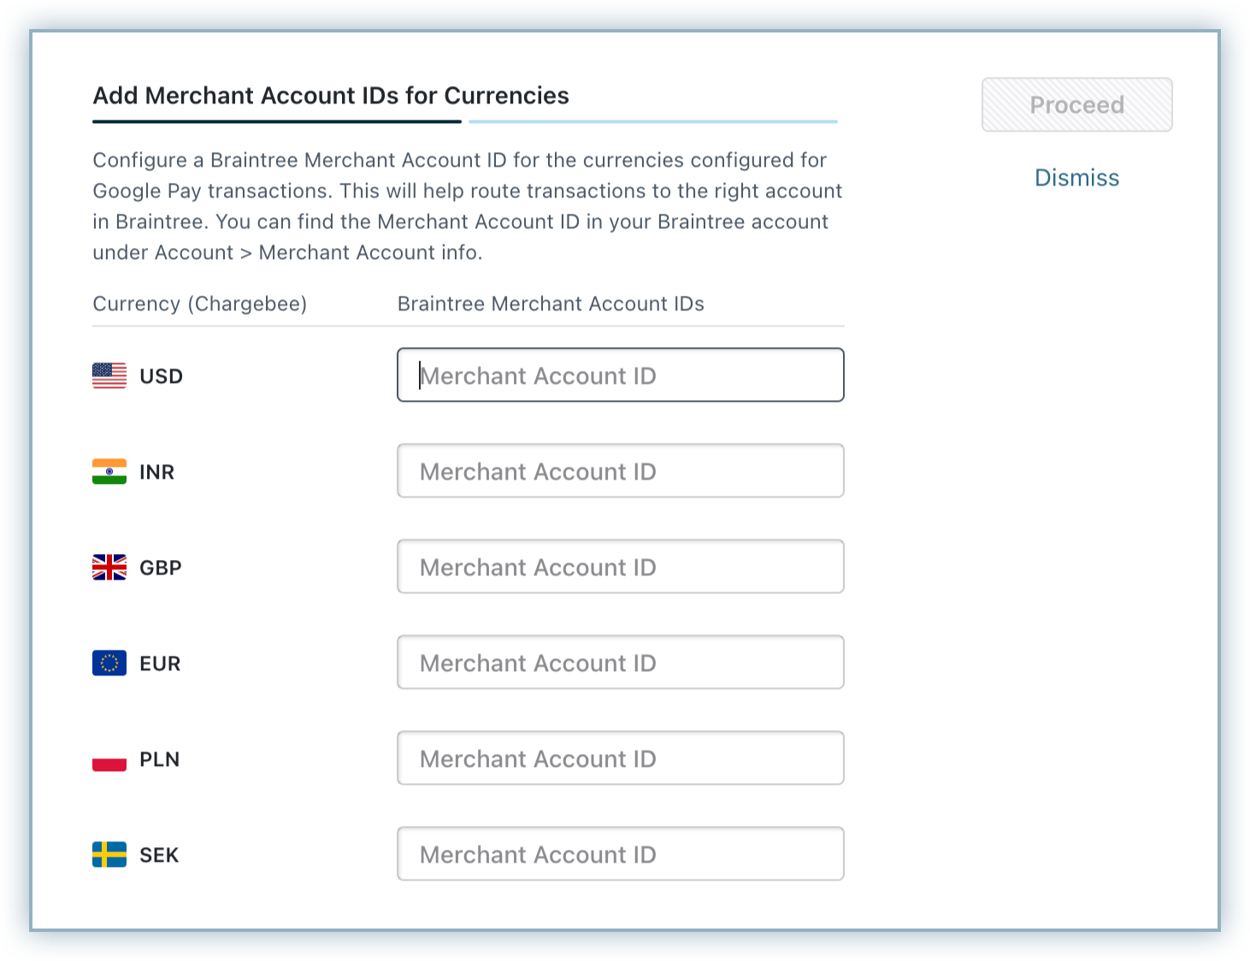Activate the EUR Merchant Account ID field
Image resolution: width=1250 pixels, height=961 pixels.
tap(620, 663)
